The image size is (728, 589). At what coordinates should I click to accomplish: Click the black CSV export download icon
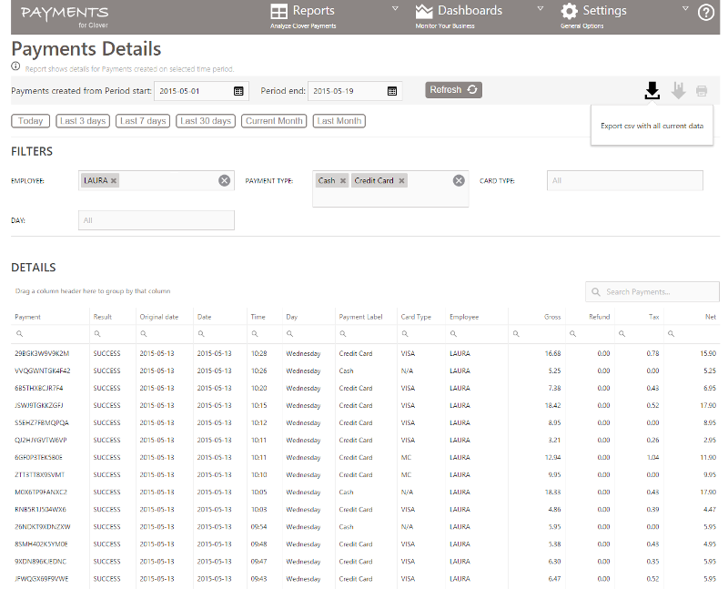tap(652, 91)
